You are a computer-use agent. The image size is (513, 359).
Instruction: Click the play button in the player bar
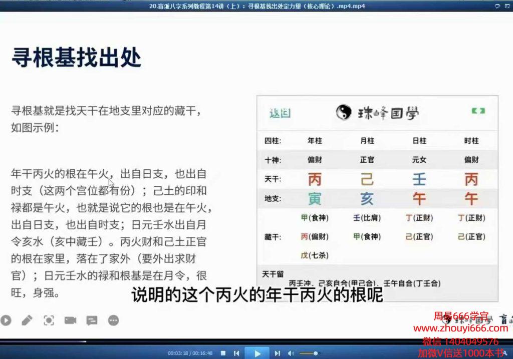[257, 353]
